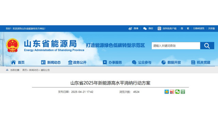This screenshot has width=218, height=123.
Task: Share the article to WeChat via green icon
Action: click(177, 92)
